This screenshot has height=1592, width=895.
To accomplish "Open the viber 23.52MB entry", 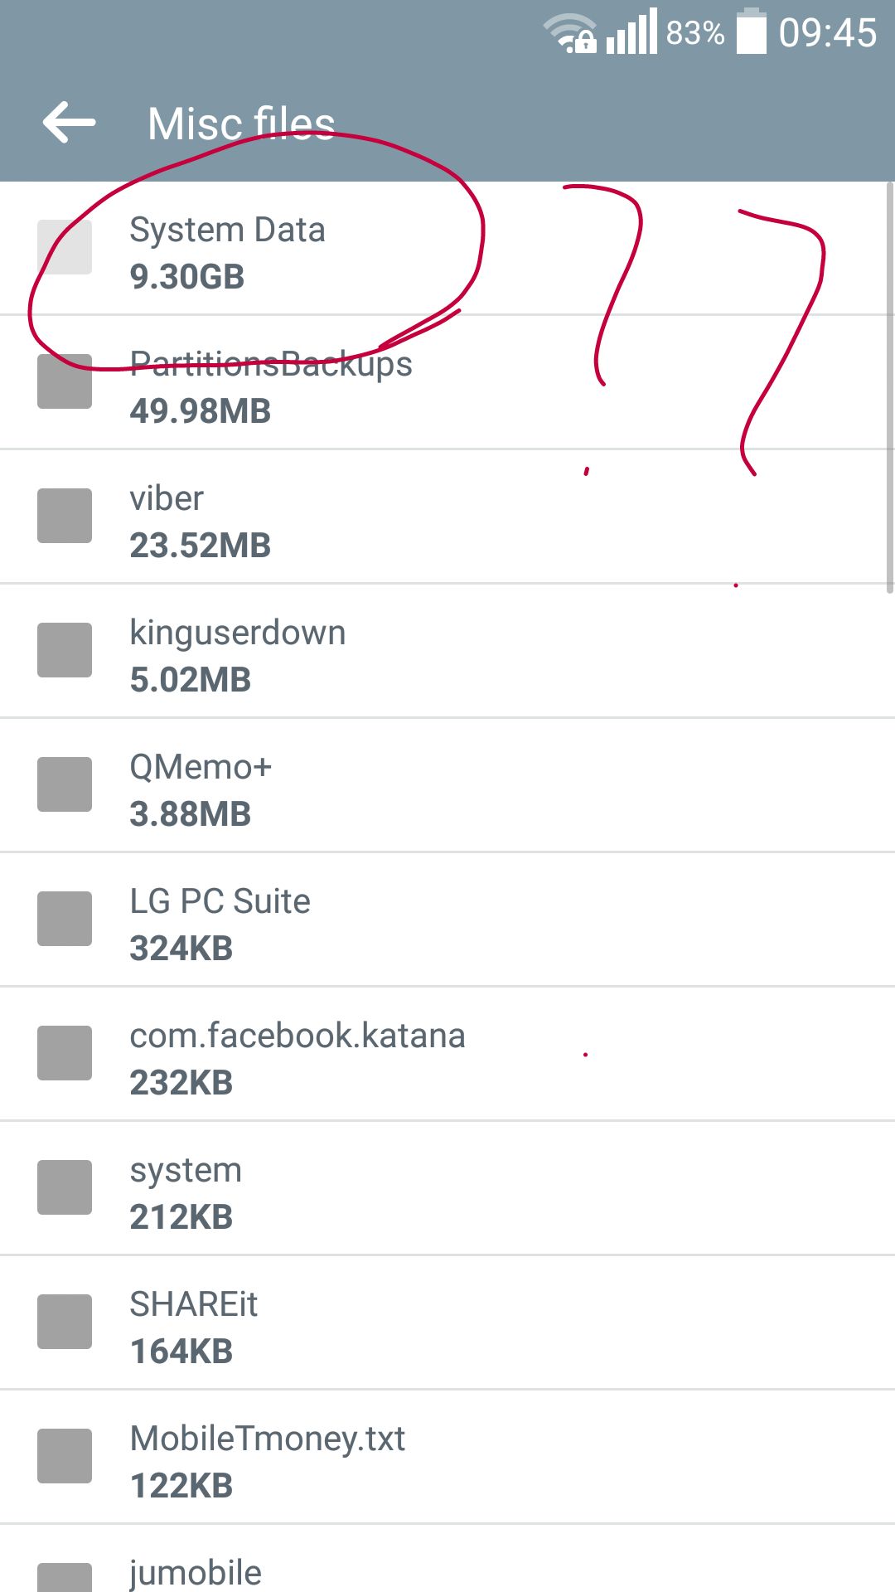I will tap(447, 517).
